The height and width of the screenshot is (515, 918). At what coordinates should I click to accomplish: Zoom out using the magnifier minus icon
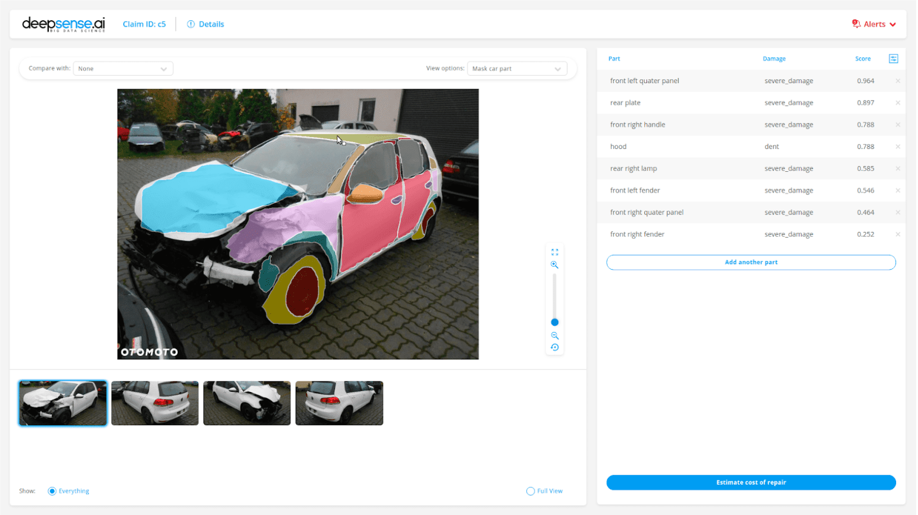(554, 335)
